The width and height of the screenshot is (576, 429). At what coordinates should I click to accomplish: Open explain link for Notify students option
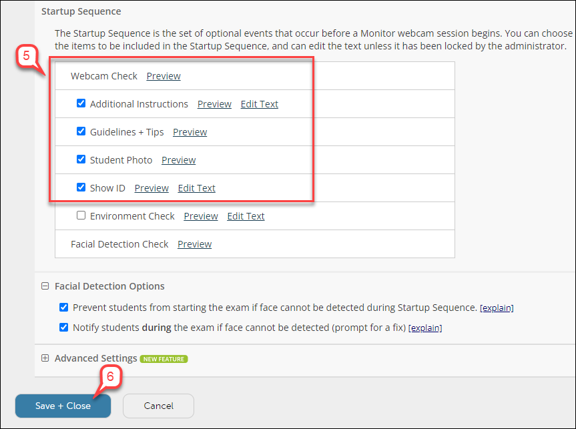tap(425, 328)
